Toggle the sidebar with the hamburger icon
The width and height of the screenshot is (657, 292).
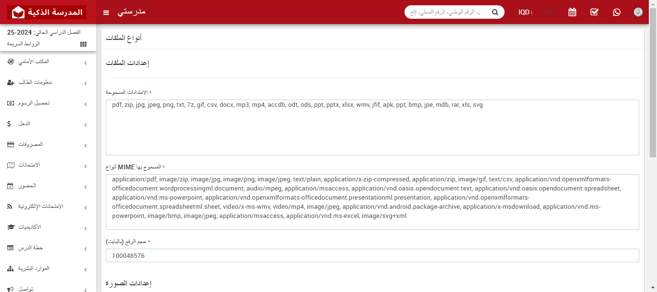pos(106,12)
